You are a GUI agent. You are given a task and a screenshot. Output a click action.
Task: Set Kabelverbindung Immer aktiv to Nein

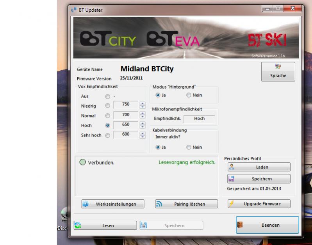[189, 147]
